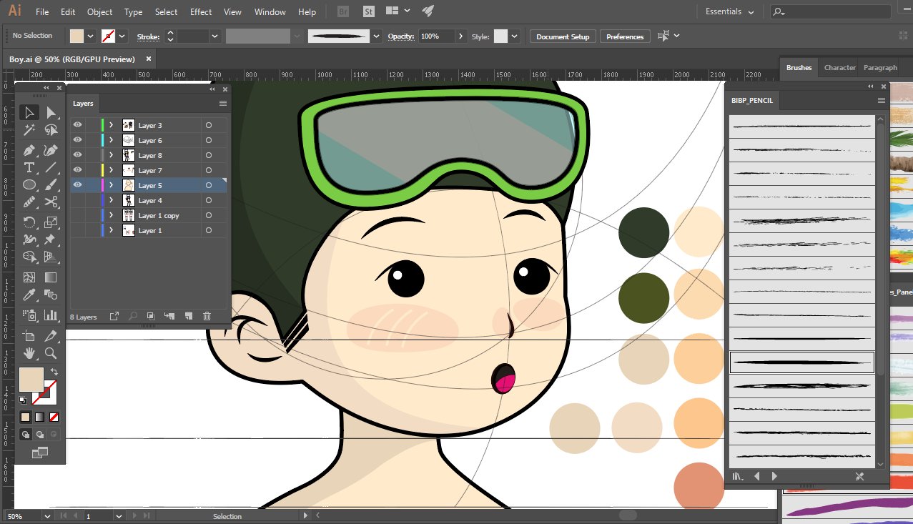Hide Layer 3 using eye icon

pos(77,125)
